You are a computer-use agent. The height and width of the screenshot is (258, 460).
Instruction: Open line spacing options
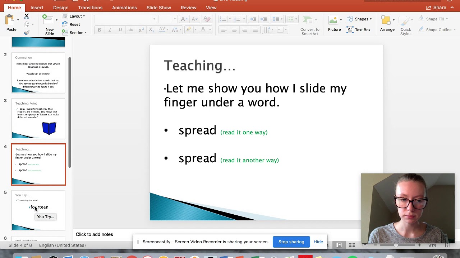click(277, 19)
